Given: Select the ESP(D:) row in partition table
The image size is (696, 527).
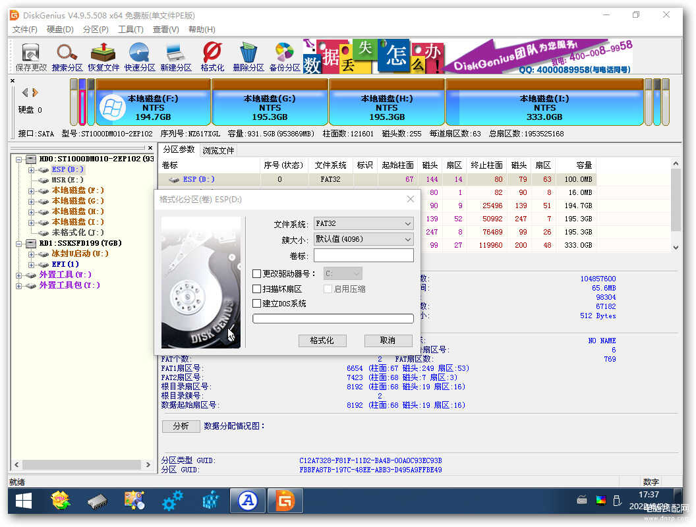Looking at the screenshot, I should 377,179.
